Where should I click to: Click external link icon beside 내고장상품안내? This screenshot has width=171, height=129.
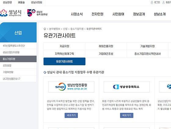pos(19,79)
